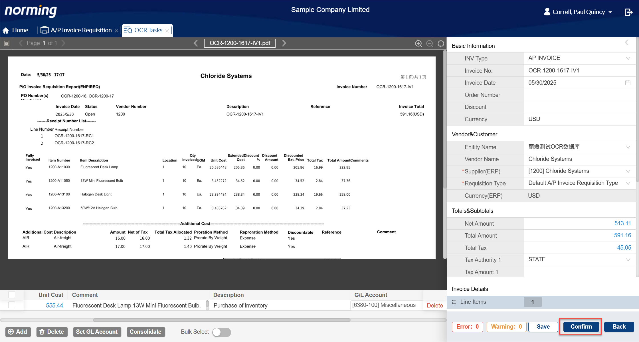Click the Back button

[619, 327]
